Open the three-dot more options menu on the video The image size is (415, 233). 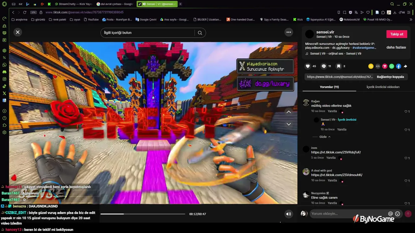(289, 32)
